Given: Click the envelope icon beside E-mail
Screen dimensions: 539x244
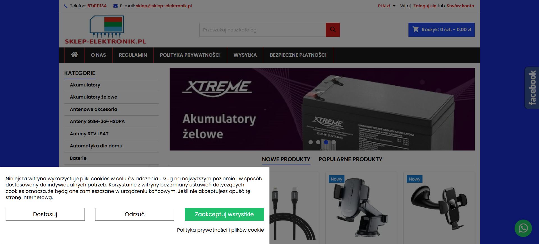Looking at the screenshot, I should pos(115,6).
